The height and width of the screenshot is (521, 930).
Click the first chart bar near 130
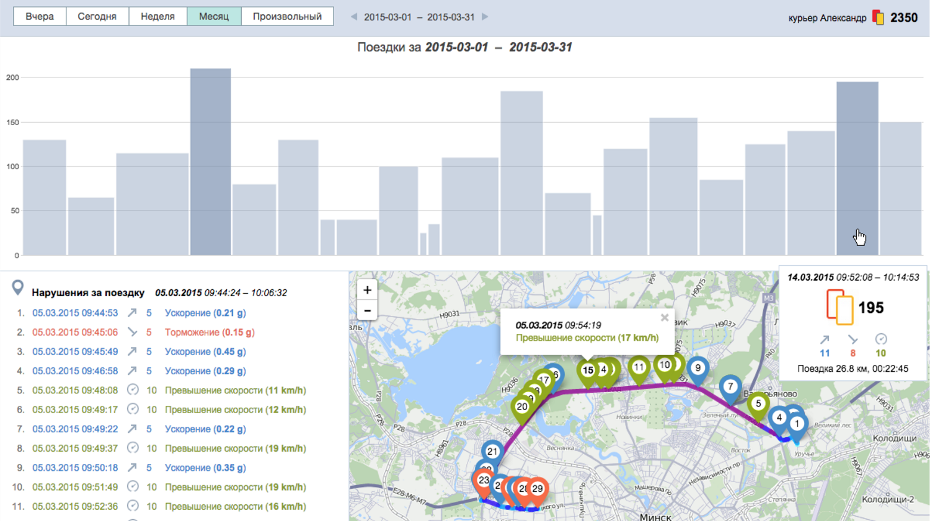pos(45,198)
